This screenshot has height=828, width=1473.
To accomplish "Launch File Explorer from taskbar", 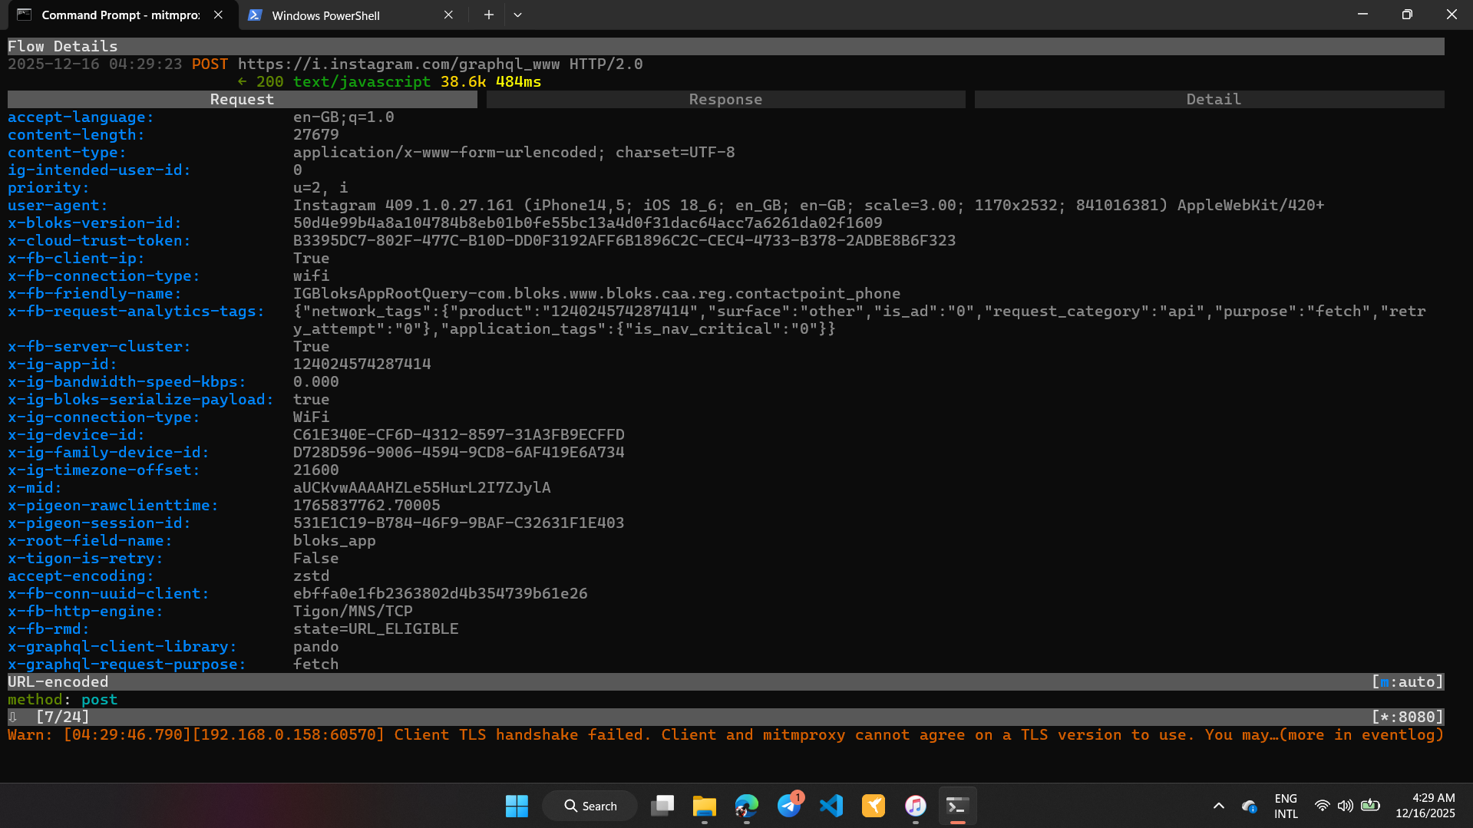I will [704, 806].
